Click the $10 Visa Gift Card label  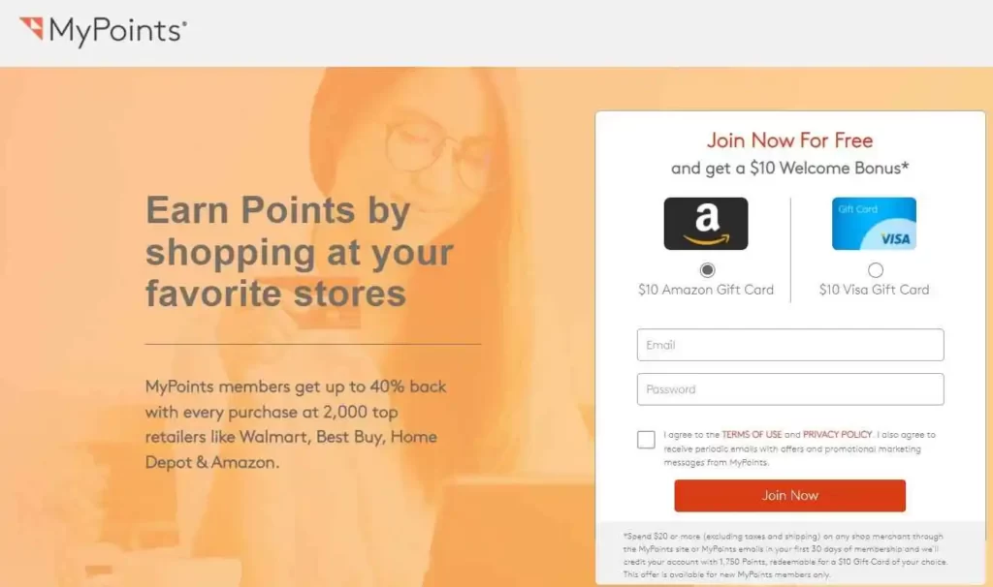pos(874,290)
